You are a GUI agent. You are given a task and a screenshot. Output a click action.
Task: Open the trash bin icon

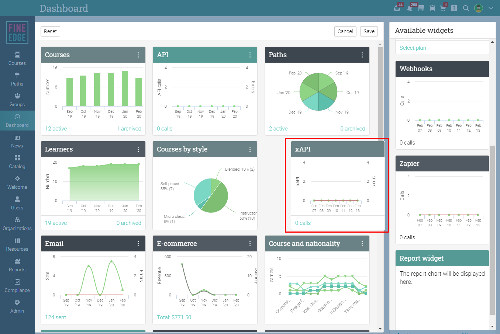[432, 8]
